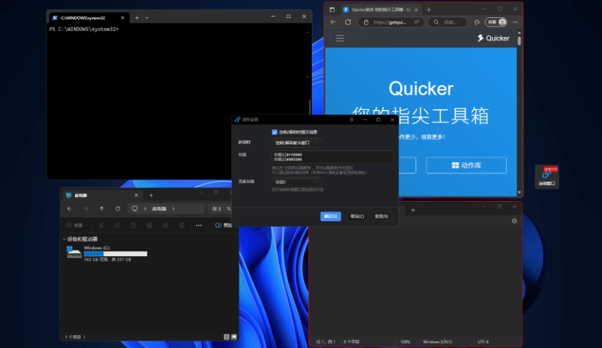This screenshot has height=348, width=602.
Task: Close the Quicker tab in Edge
Action: pyautogui.click(x=416, y=10)
